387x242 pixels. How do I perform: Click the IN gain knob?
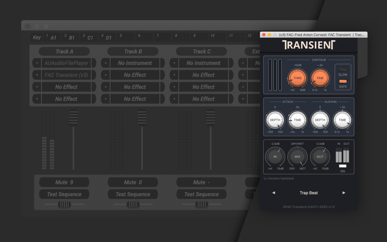[x=275, y=157]
